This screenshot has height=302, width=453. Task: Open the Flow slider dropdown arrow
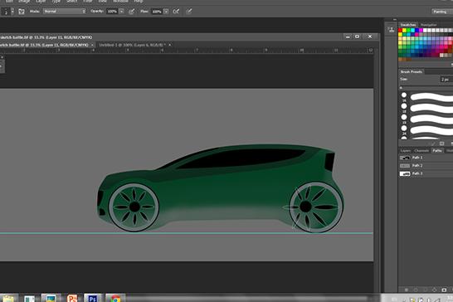click(x=166, y=12)
